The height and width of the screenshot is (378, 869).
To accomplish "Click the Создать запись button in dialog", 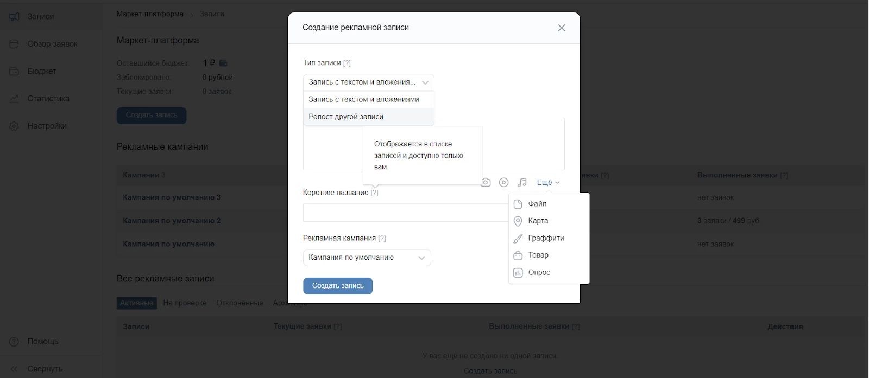I will click(338, 286).
